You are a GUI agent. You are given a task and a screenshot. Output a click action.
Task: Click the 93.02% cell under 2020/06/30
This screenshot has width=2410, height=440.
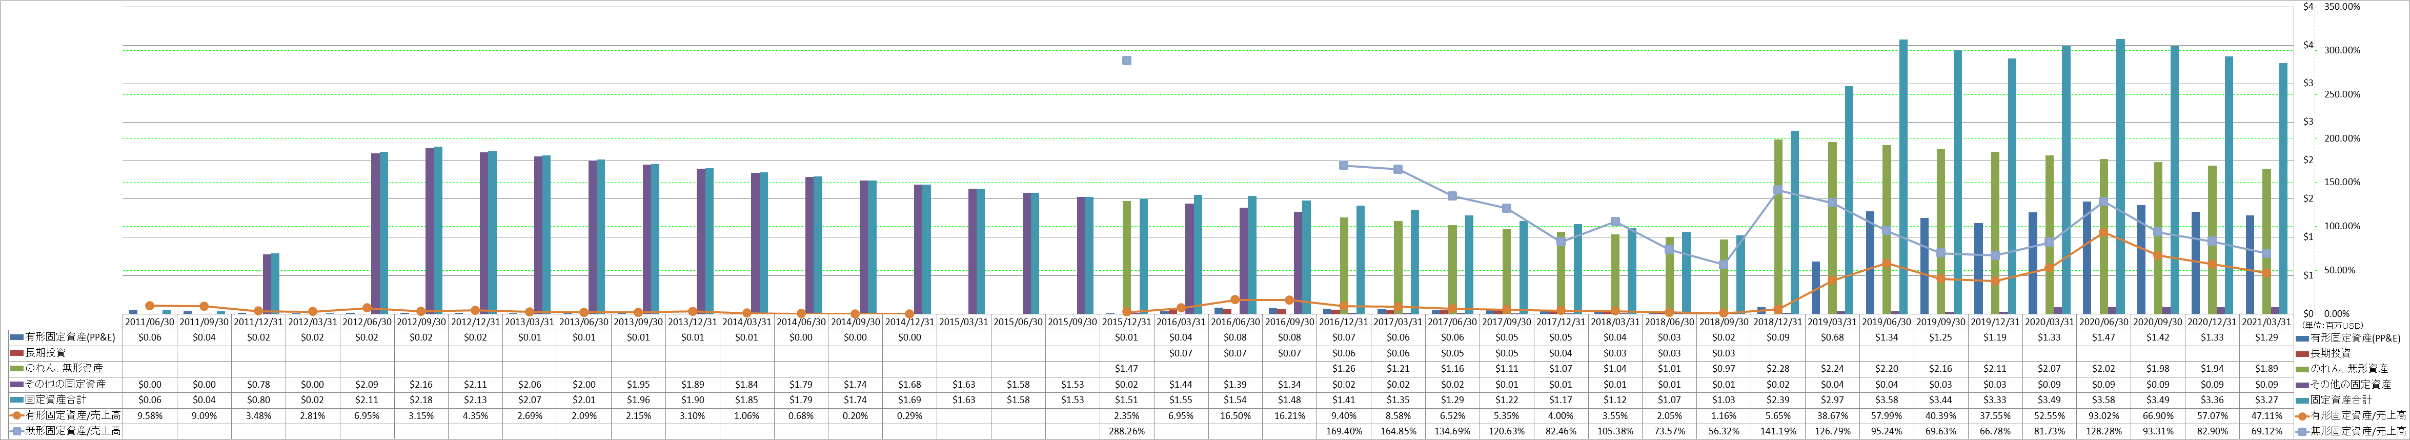click(2103, 416)
